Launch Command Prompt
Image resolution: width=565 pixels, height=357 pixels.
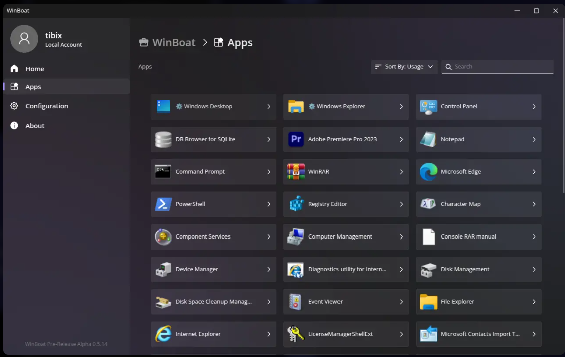213,172
